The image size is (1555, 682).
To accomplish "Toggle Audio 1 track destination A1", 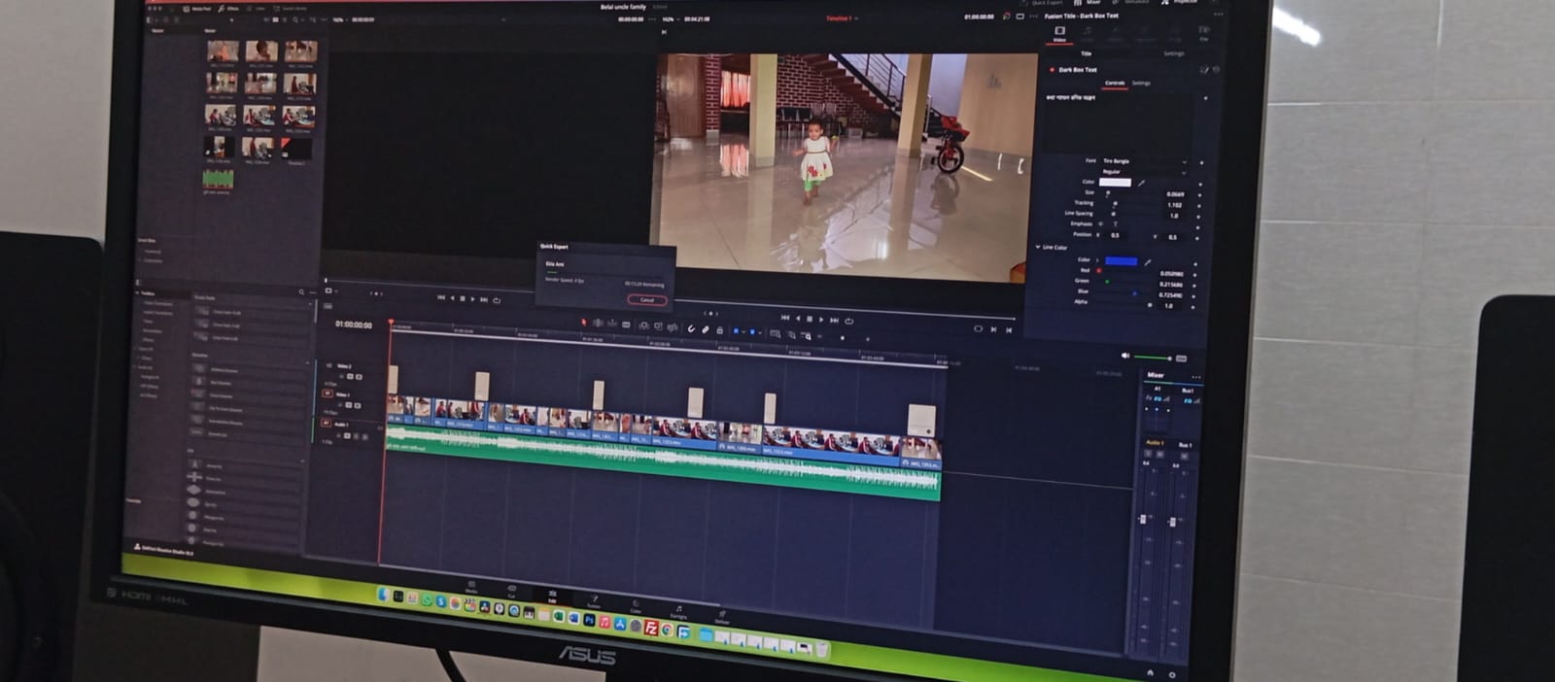I will click(x=327, y=424).
